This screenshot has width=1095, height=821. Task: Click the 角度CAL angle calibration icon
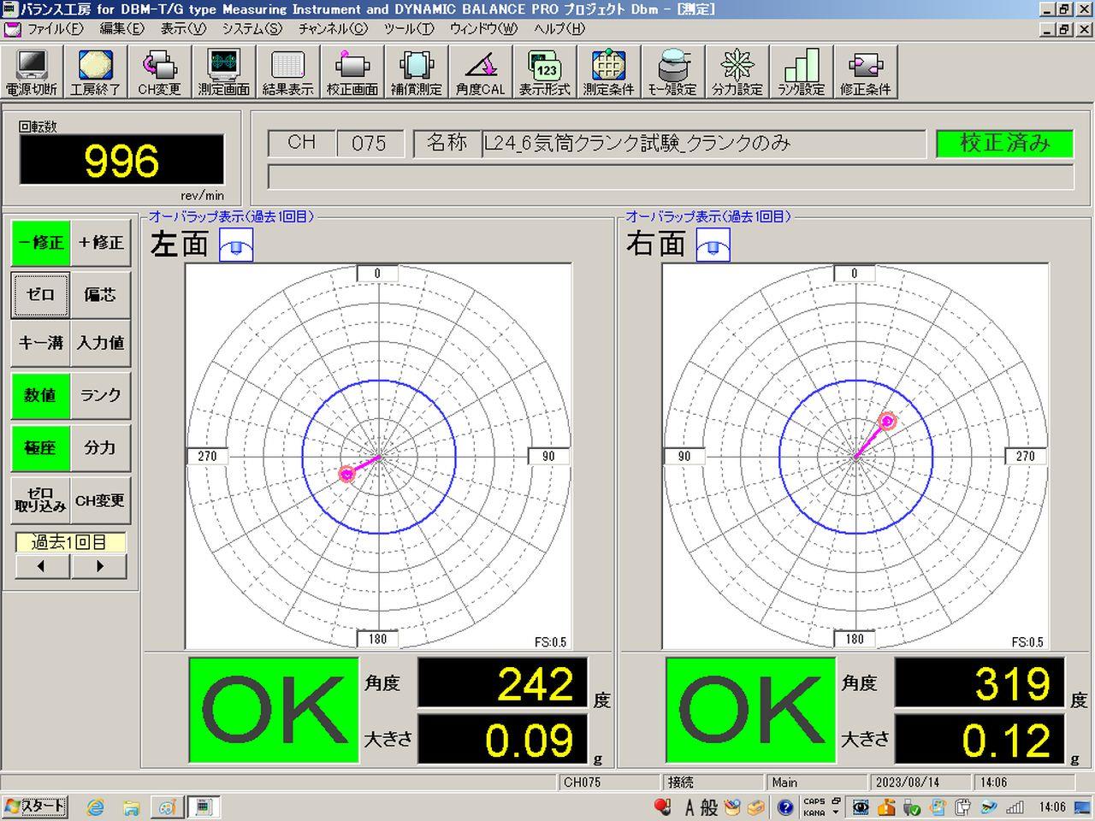tap(480, 72)
